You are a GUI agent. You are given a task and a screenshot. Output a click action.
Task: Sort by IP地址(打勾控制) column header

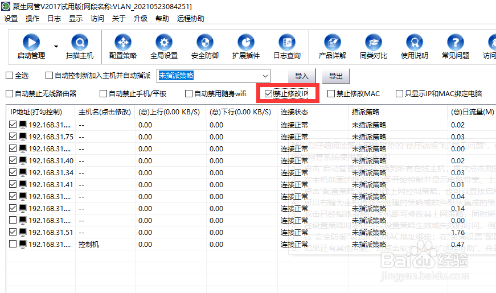[40, 112]
